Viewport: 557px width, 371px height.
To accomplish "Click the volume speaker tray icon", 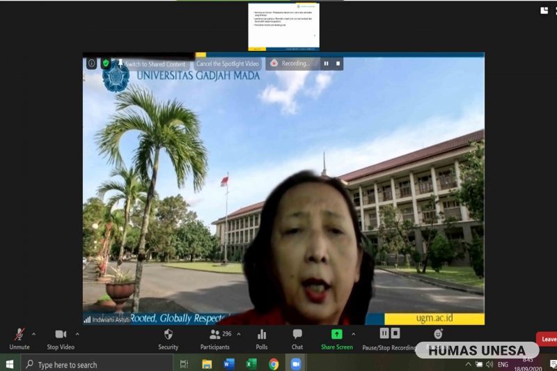I will coord(489,364).
